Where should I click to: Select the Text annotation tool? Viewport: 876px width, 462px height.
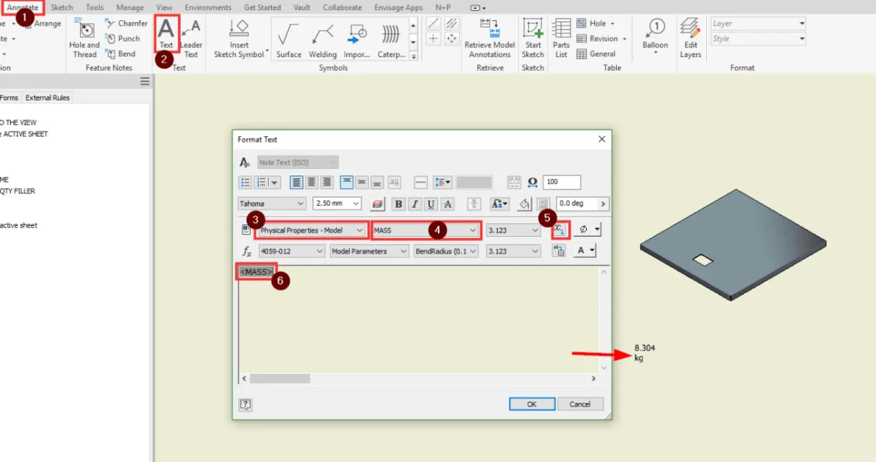coord(166,35)
